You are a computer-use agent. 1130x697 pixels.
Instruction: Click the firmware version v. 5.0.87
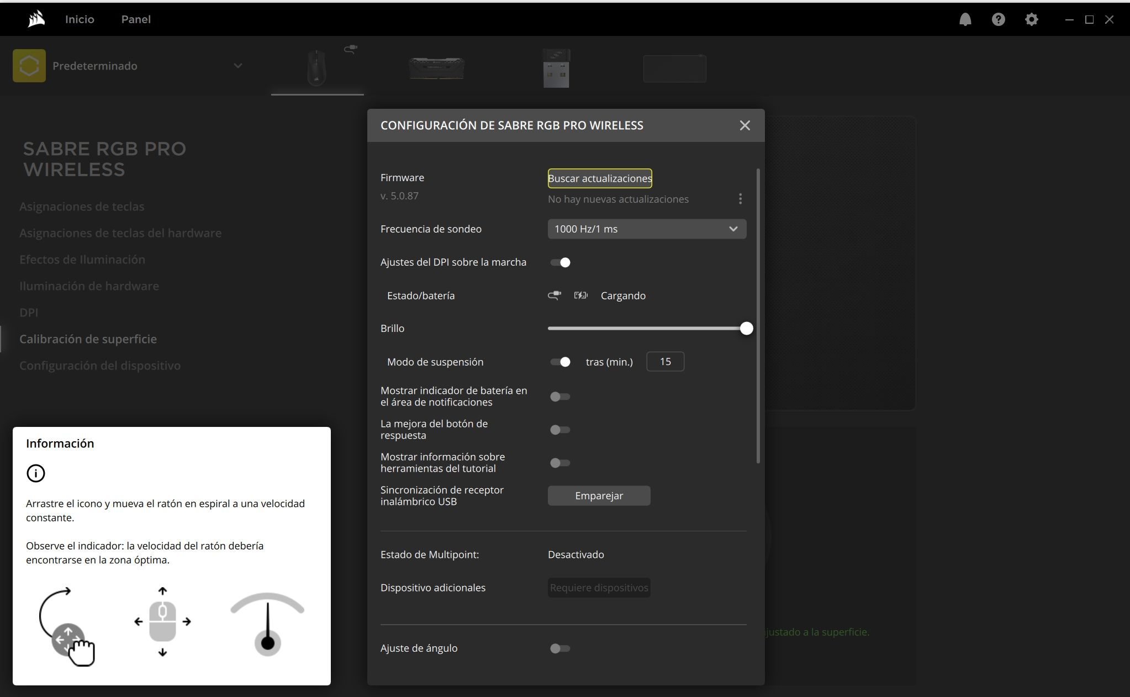coord(399,196)
